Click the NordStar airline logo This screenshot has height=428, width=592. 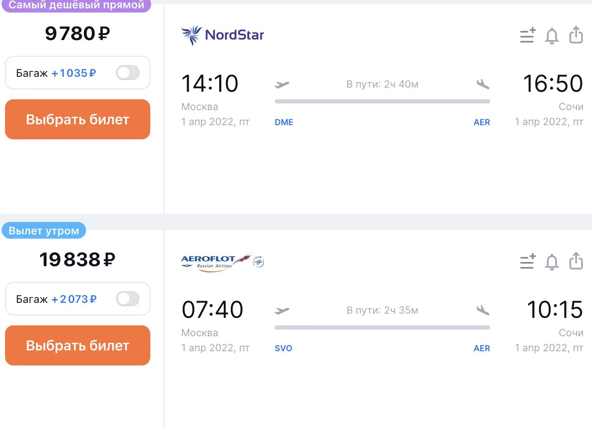coord(223,35)
